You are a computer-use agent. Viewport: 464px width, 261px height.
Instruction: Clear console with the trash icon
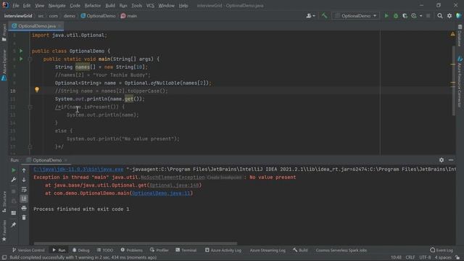24,217
